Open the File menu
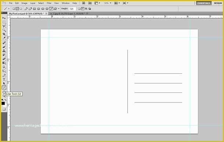 tap(11, 3)
